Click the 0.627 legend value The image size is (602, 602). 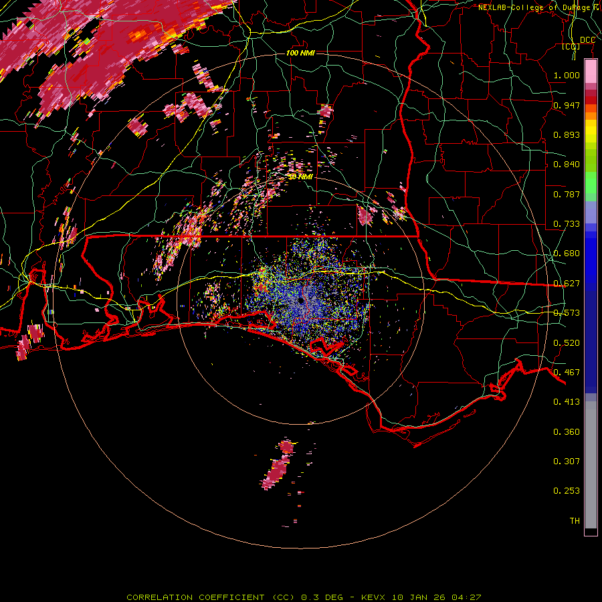tap(567, 284)
